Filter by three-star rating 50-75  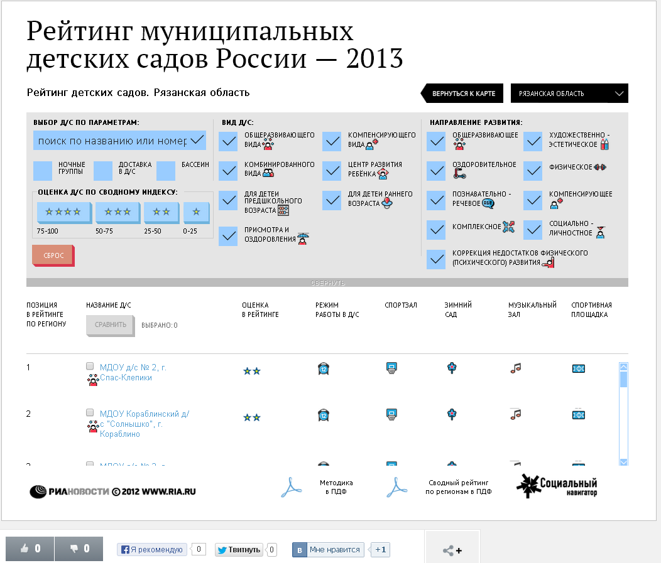tap(117, 212)
